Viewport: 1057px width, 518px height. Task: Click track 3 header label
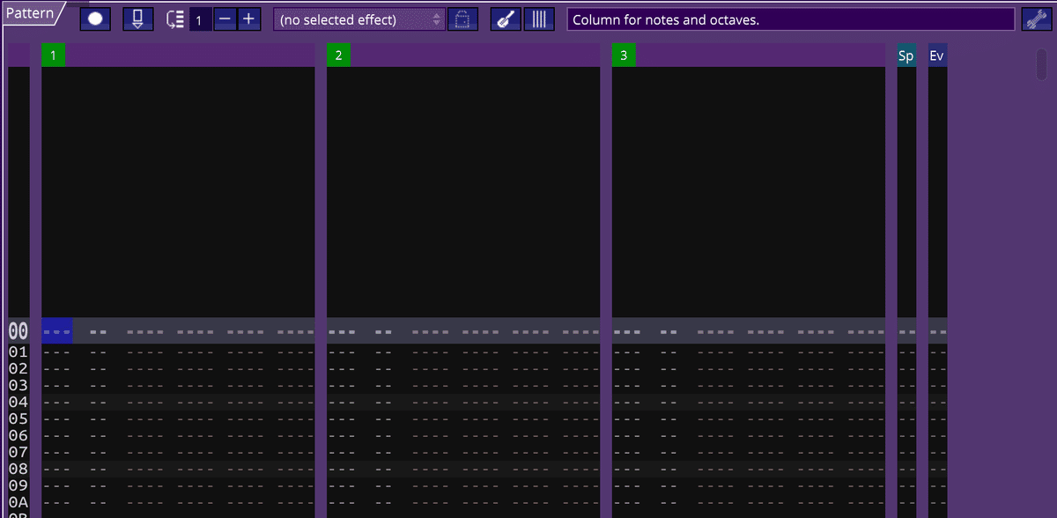[x=624, y=55]
